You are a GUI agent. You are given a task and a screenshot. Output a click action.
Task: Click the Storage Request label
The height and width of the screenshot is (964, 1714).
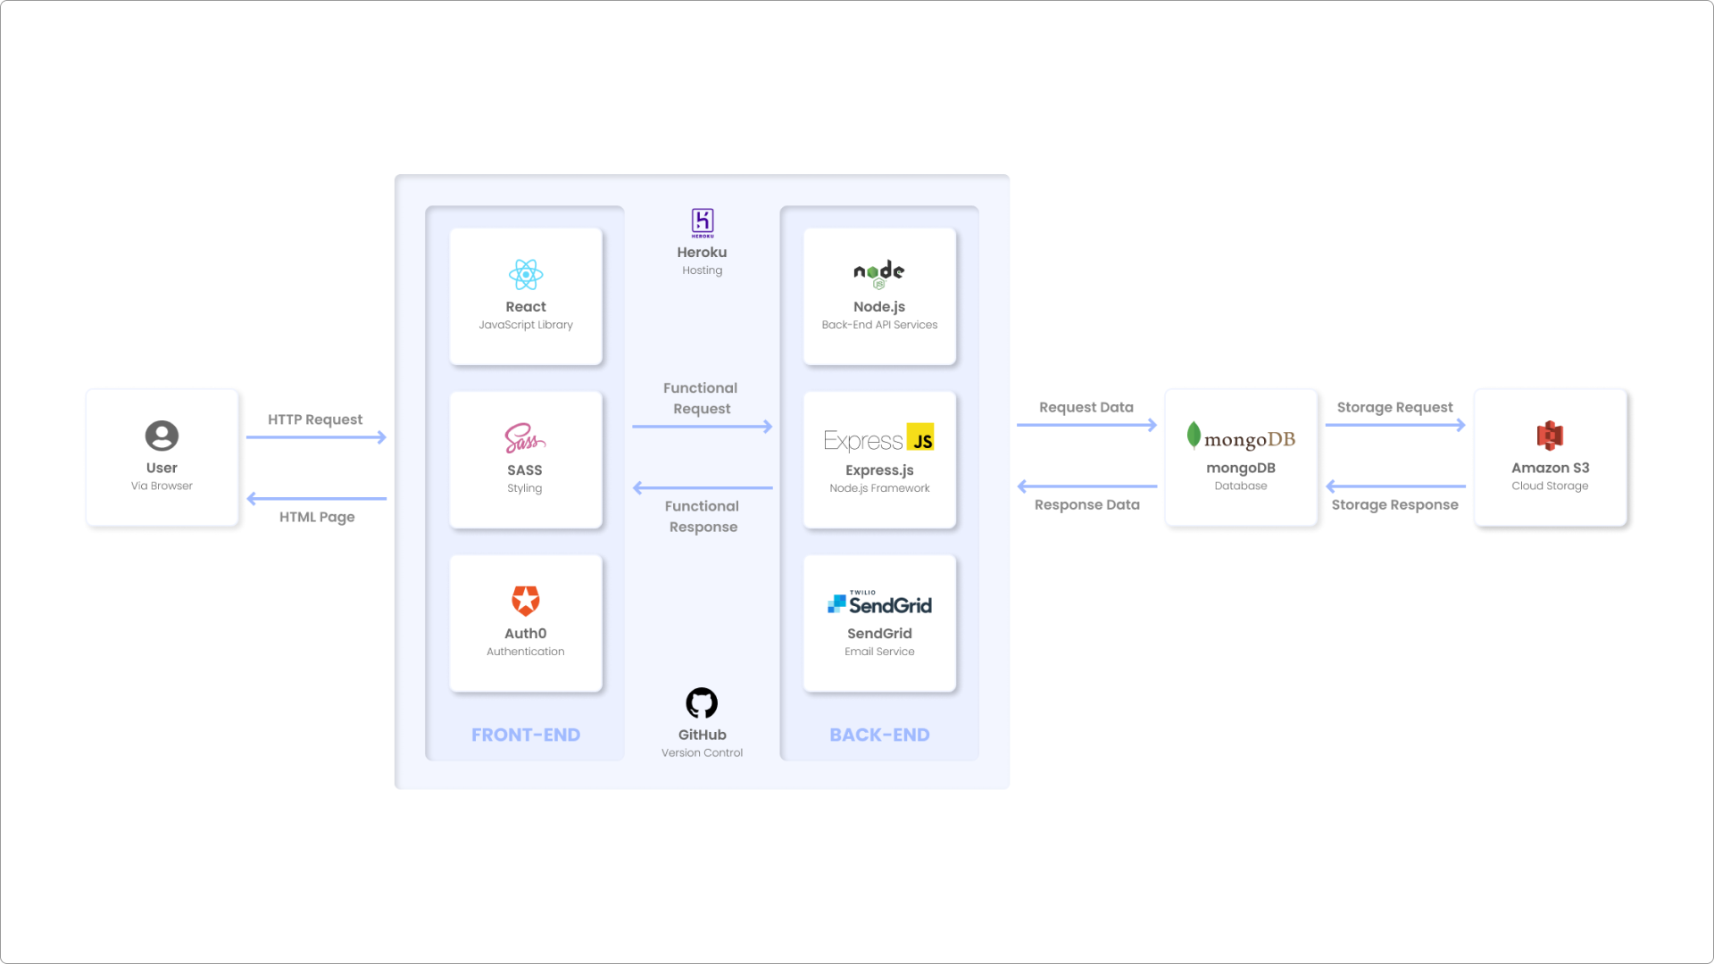tap(1394, 407)
